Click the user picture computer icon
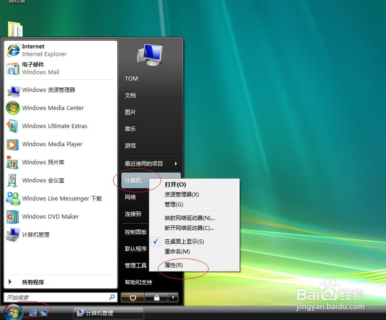This screenshot has height=320, width=386. click(150, 55)
